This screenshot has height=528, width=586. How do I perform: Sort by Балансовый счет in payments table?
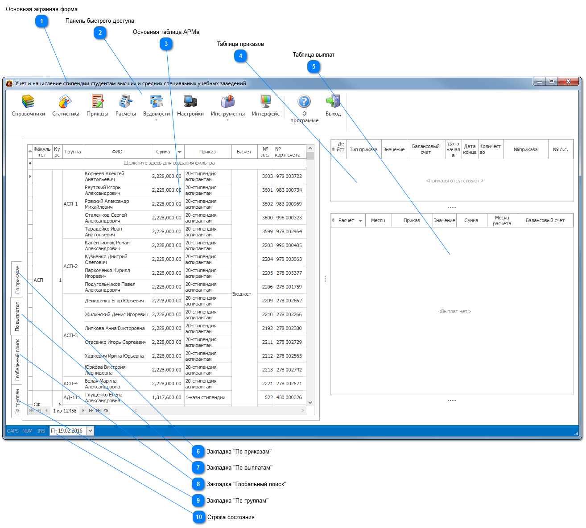pyautogui.click(x=545, y=220)
